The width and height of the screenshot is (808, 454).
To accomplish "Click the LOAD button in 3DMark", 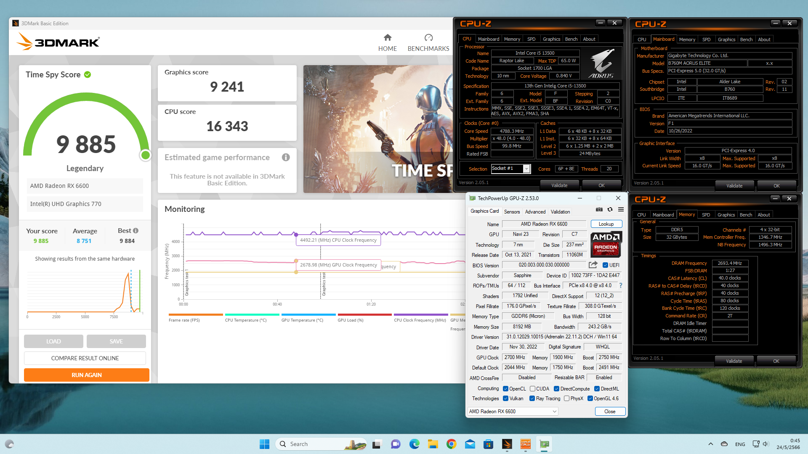I will (x=53, y=341).
